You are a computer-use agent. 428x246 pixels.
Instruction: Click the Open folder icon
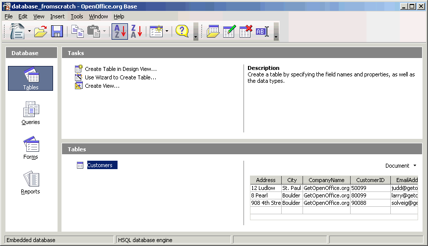[40, 32]
